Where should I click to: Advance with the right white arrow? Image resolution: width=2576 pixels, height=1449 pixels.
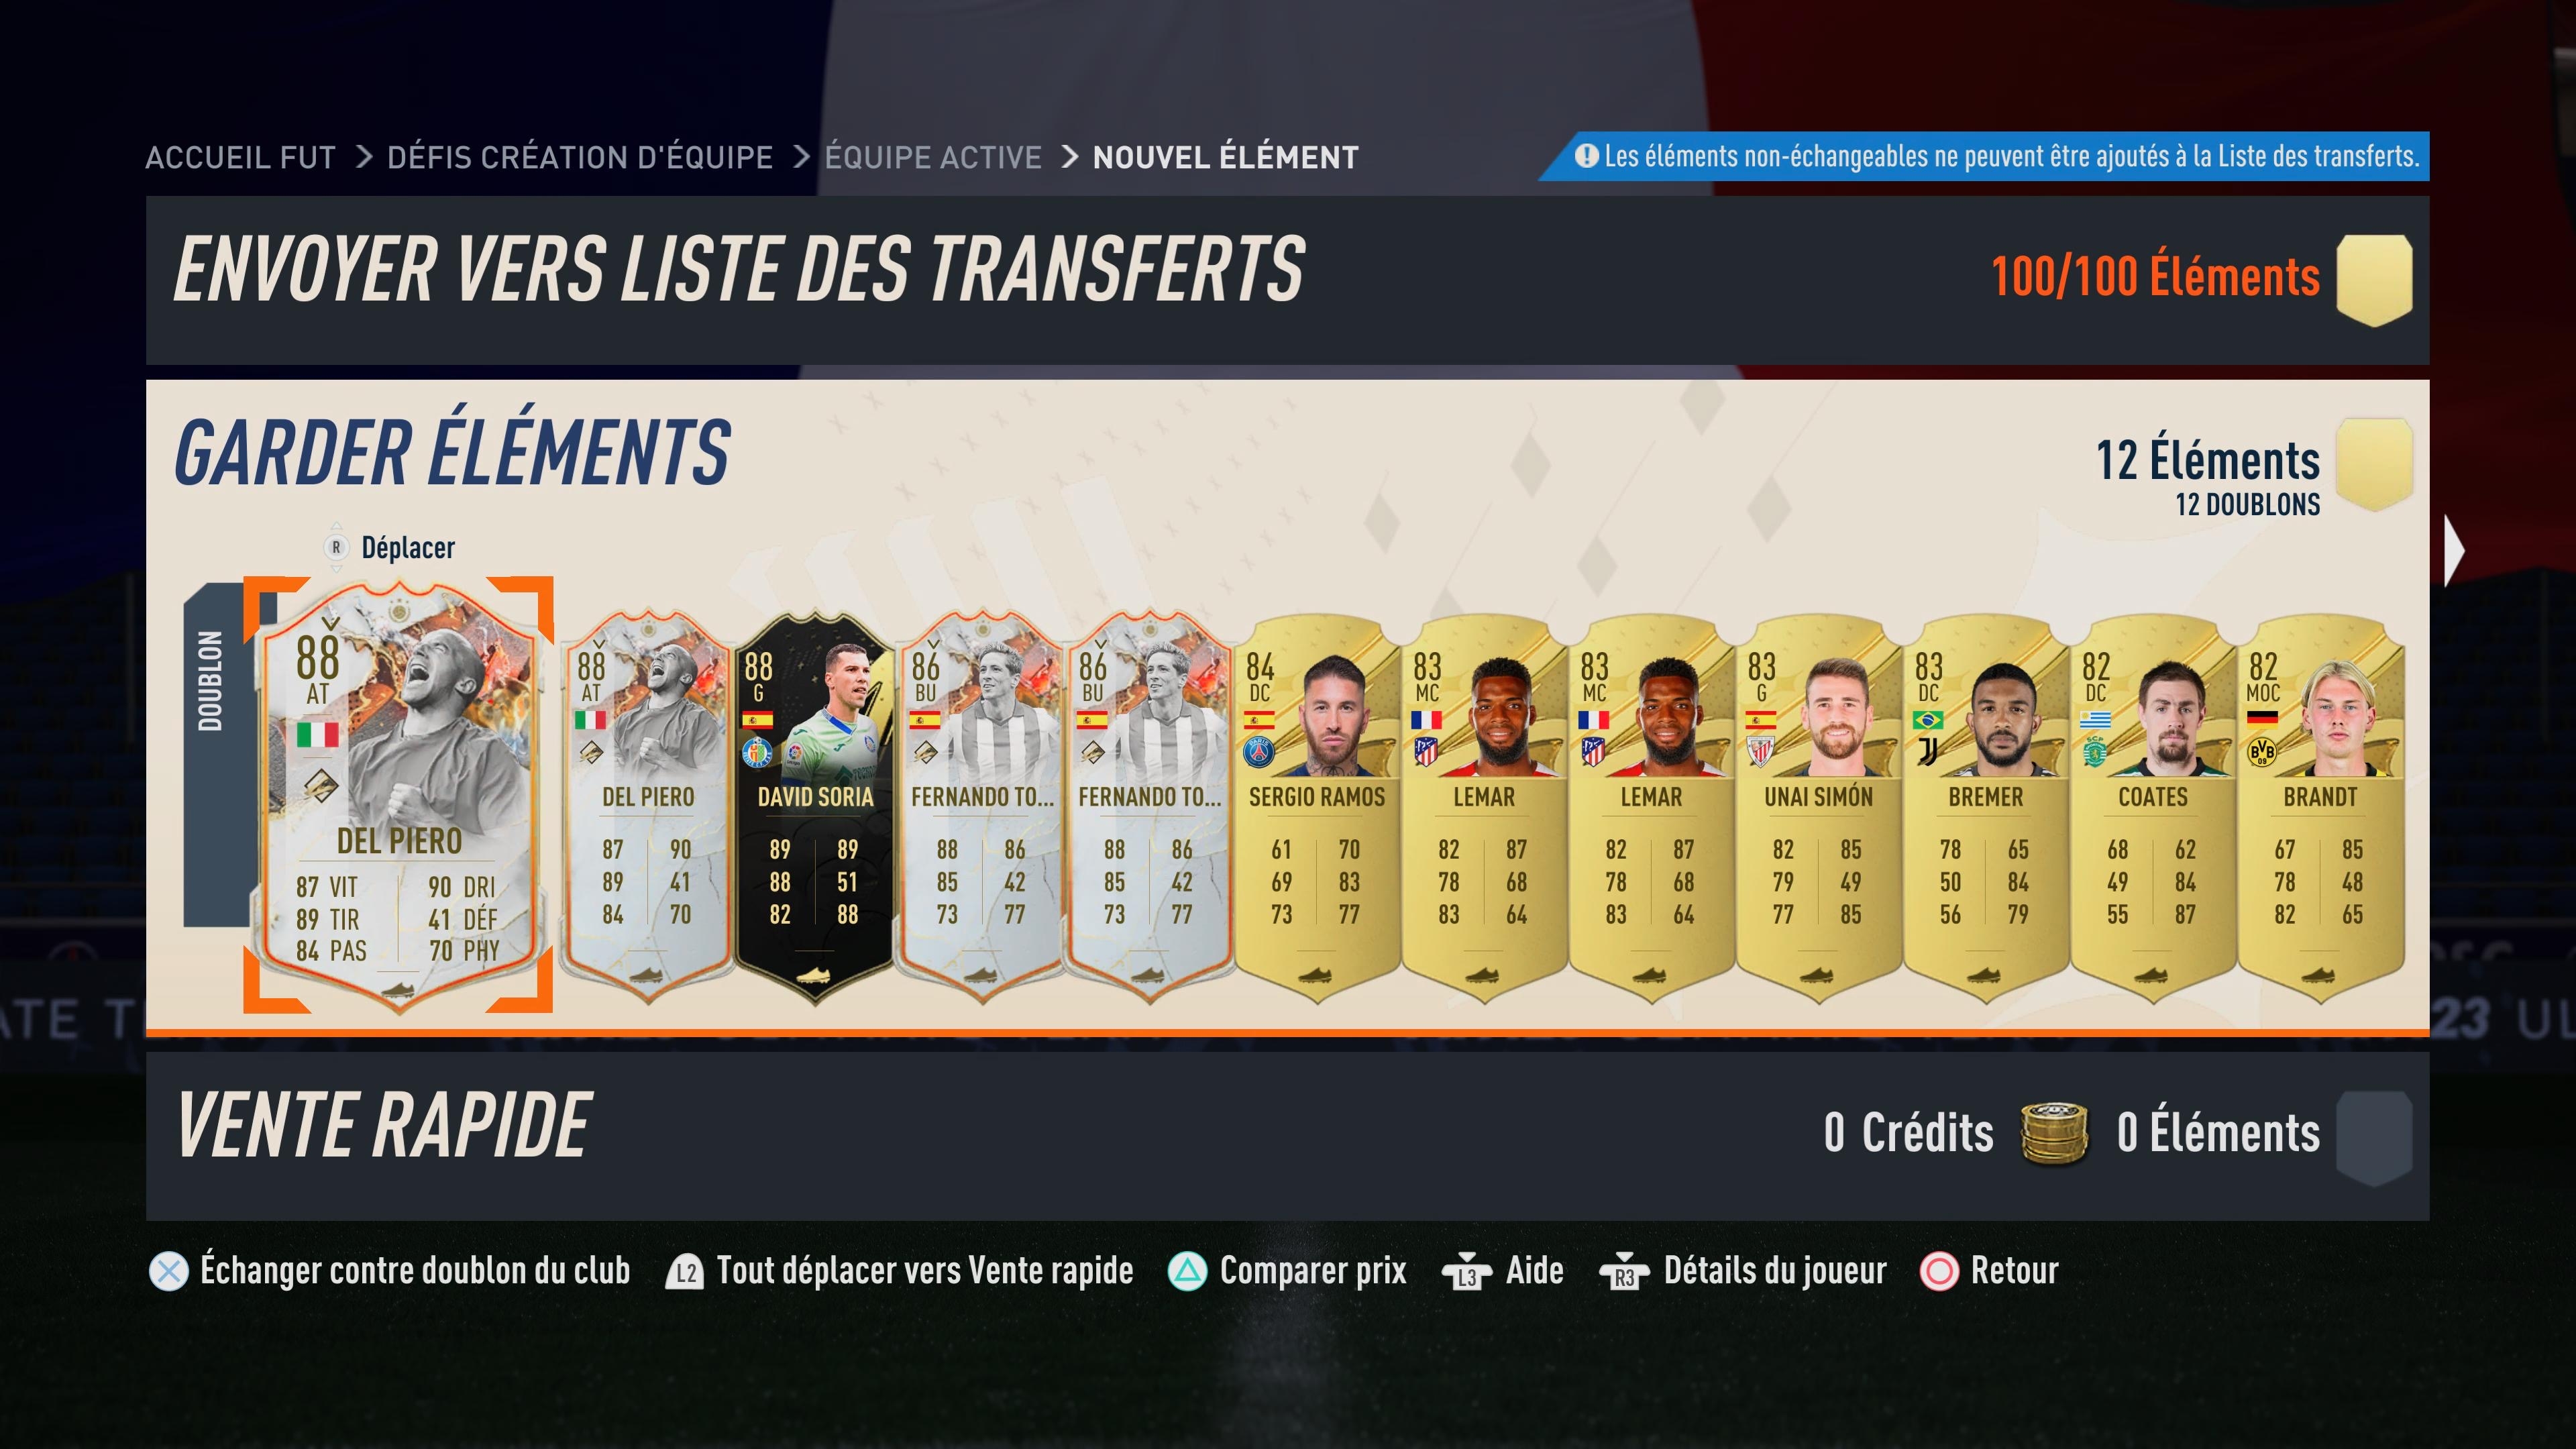(2454, 550)
